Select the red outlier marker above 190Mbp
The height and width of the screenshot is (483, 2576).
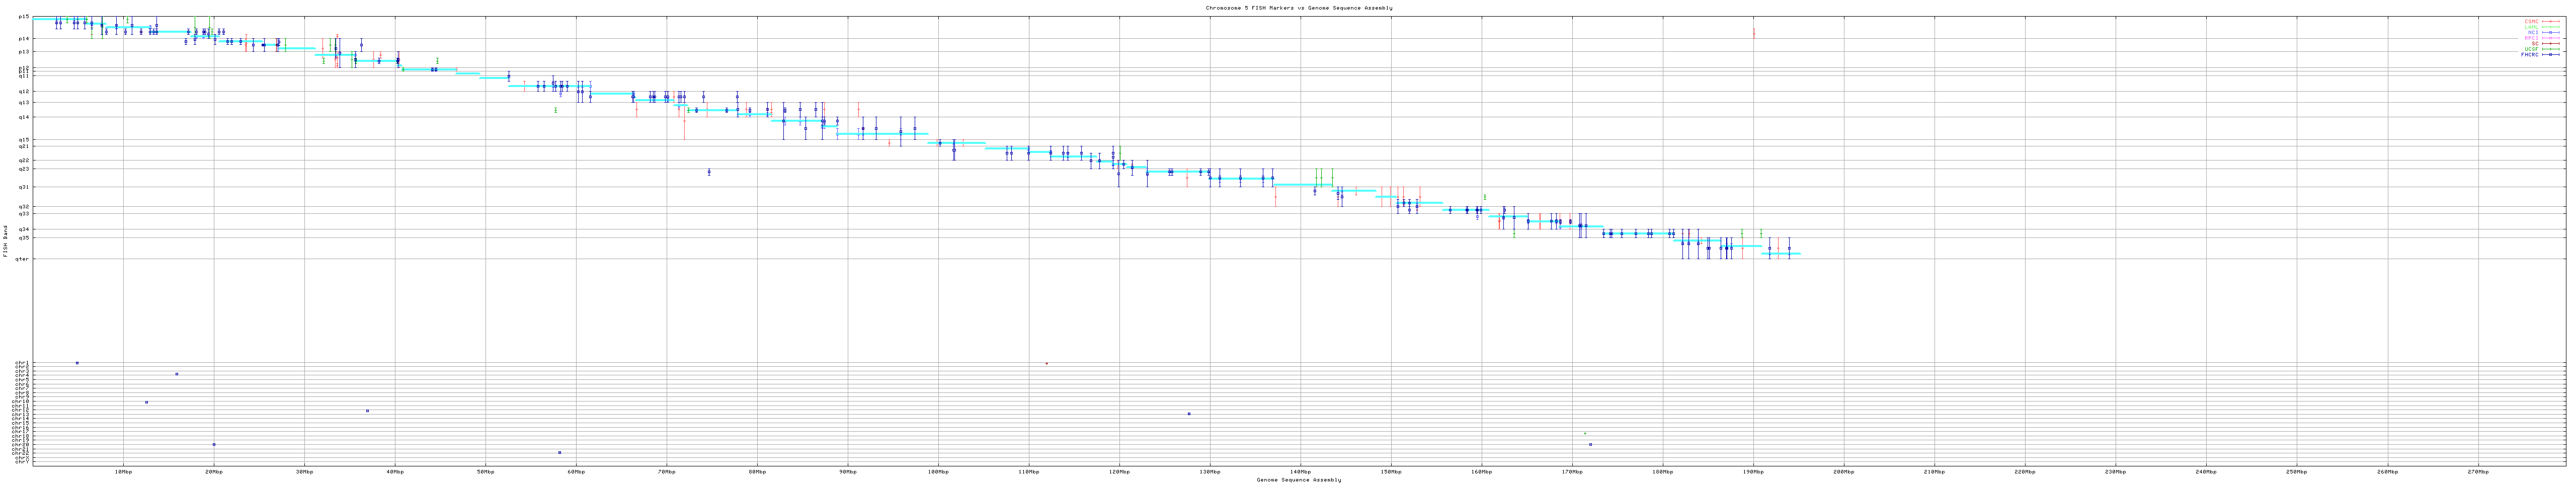(x=1753, y=33)
